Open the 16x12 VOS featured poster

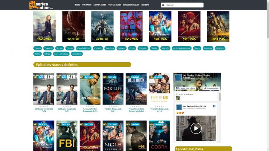44,26
